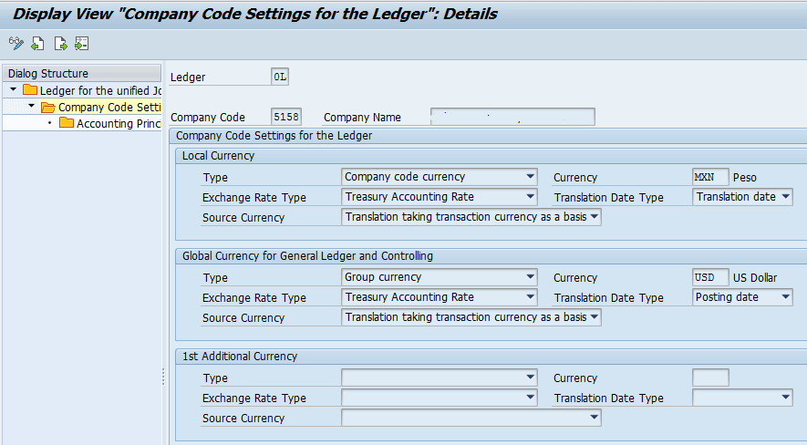807x445 pixels.
Task: Click the Ledger field containing 0L
Action: (x=280, y=78)
